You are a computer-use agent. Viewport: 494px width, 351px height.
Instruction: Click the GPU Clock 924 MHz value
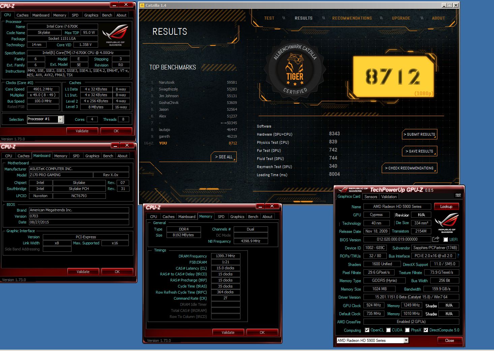tap(374, 305)
